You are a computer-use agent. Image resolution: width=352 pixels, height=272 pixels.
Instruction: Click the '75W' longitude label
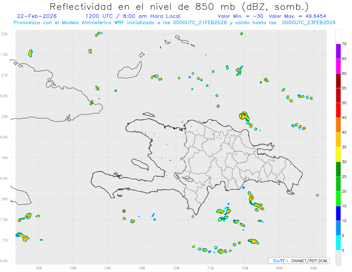click(x=73, y=268)
